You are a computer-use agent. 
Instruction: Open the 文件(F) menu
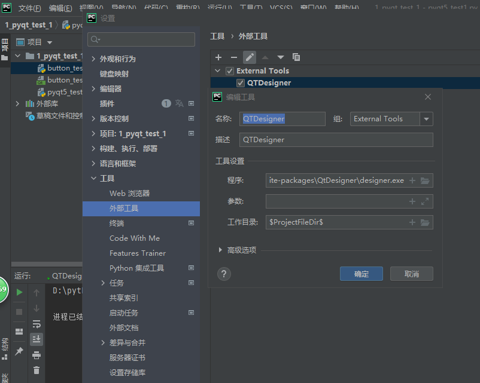pyautogui.click(x=29, y=8)
